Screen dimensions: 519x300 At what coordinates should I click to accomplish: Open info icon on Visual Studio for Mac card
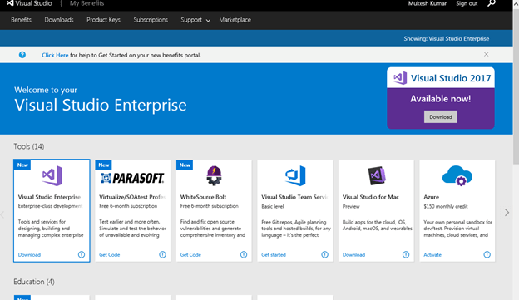click(x=406, y=254)
